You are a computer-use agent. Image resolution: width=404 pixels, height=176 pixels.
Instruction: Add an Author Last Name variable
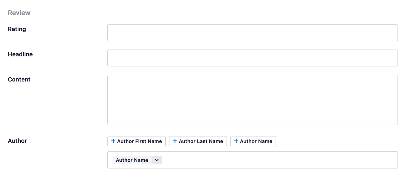[x=198, y=141]
